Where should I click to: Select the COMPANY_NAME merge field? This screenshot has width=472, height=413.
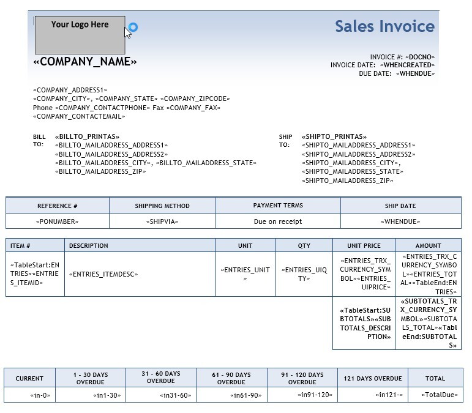click(x=85, y=62)
